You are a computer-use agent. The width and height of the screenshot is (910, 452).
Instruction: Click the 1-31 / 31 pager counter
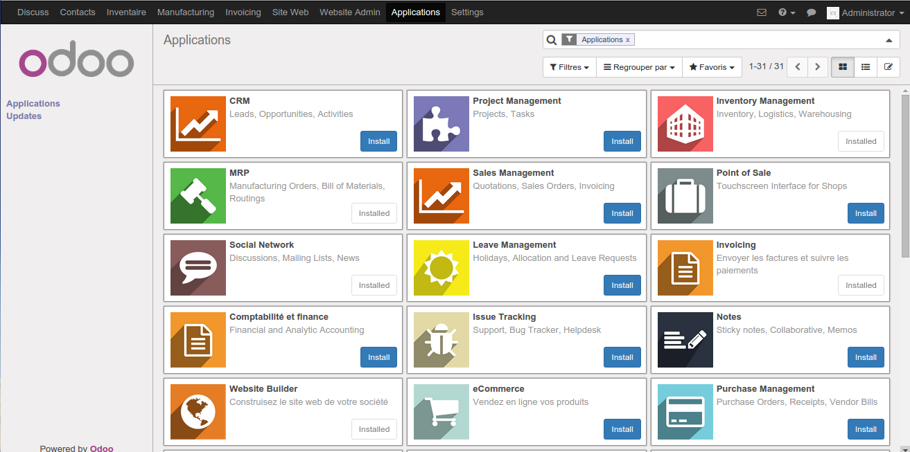coord(767,67)
